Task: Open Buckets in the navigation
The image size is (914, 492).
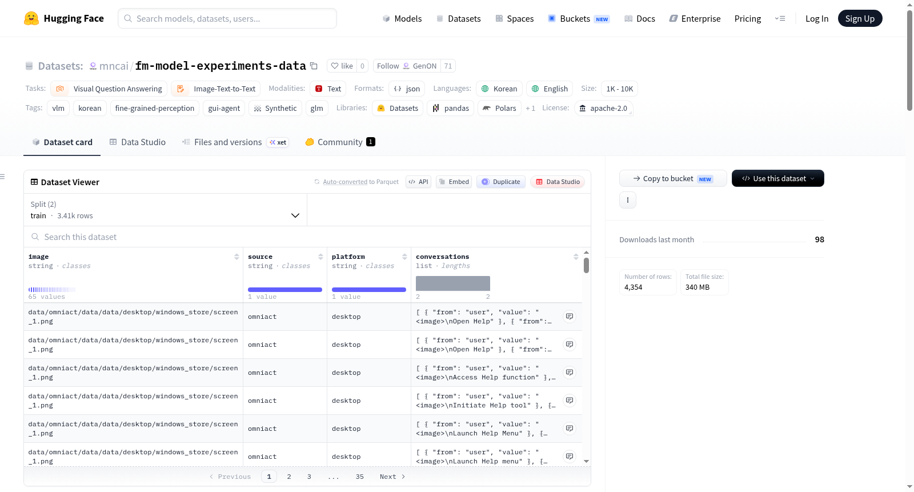Action: coord(579,19)
